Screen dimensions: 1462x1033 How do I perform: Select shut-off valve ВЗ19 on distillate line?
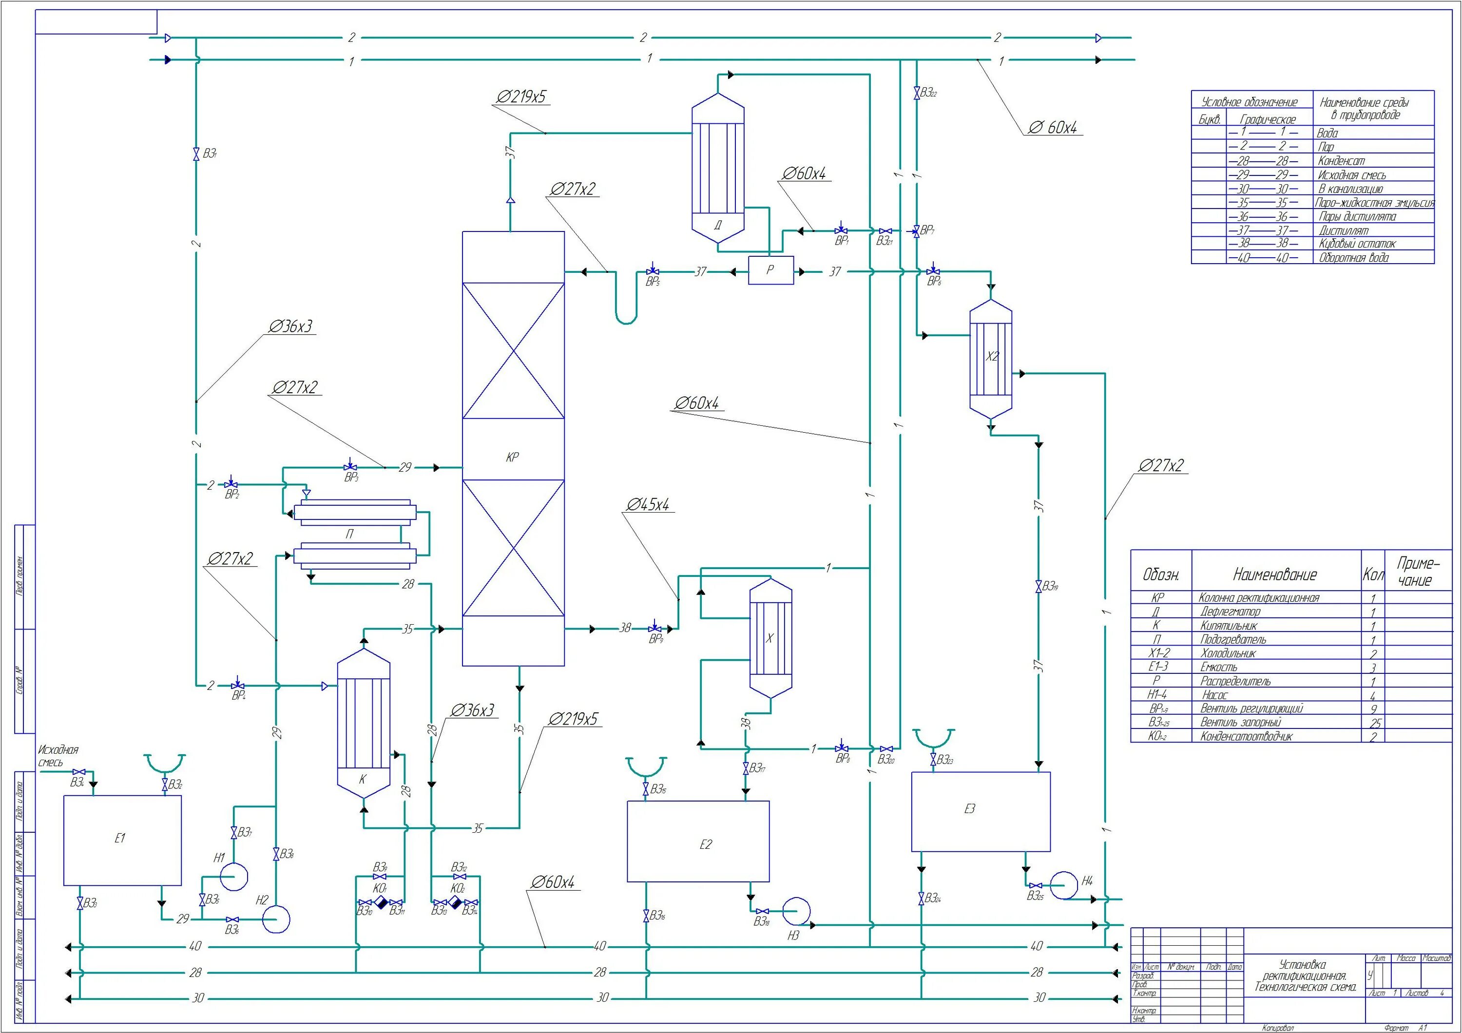point(1039,586)
